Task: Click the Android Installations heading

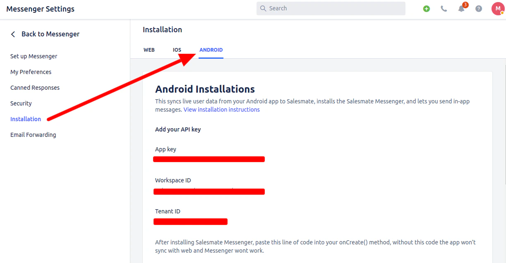Action: click(205, 89)
